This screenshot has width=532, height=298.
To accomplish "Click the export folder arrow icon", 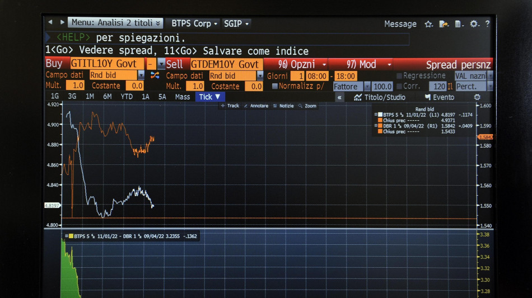I will 444,24.
